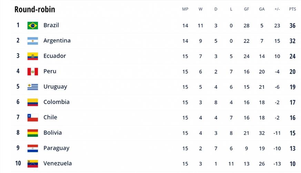This screenshot has height=173, width=301.
Task: Click the PTS column header
Action: pos(292,9)
